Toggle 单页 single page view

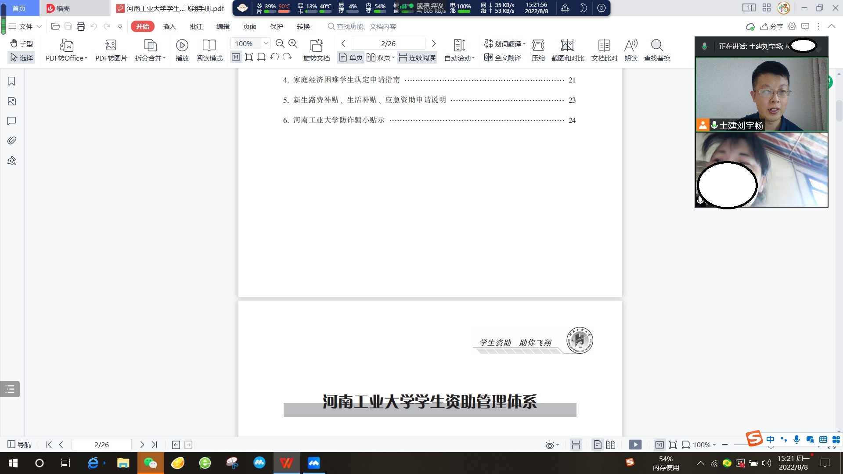pos(351,57)
